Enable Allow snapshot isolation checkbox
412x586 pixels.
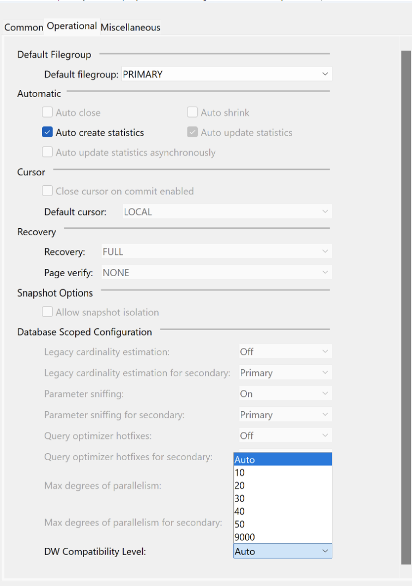[x=47, y=313]
